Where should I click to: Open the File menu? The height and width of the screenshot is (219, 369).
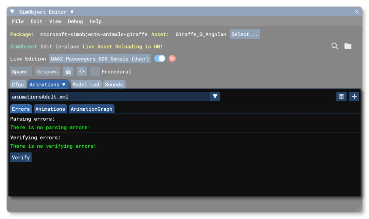pyautogui.click(x=18, y=21)
